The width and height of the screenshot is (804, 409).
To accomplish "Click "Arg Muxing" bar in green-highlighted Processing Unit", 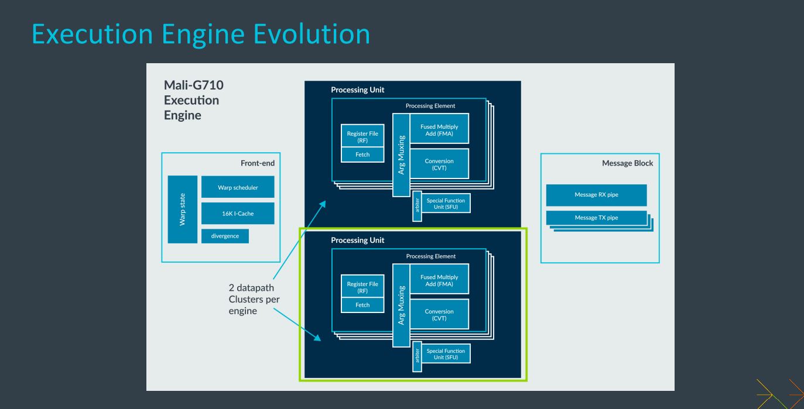I will click(x=401, y=305).
